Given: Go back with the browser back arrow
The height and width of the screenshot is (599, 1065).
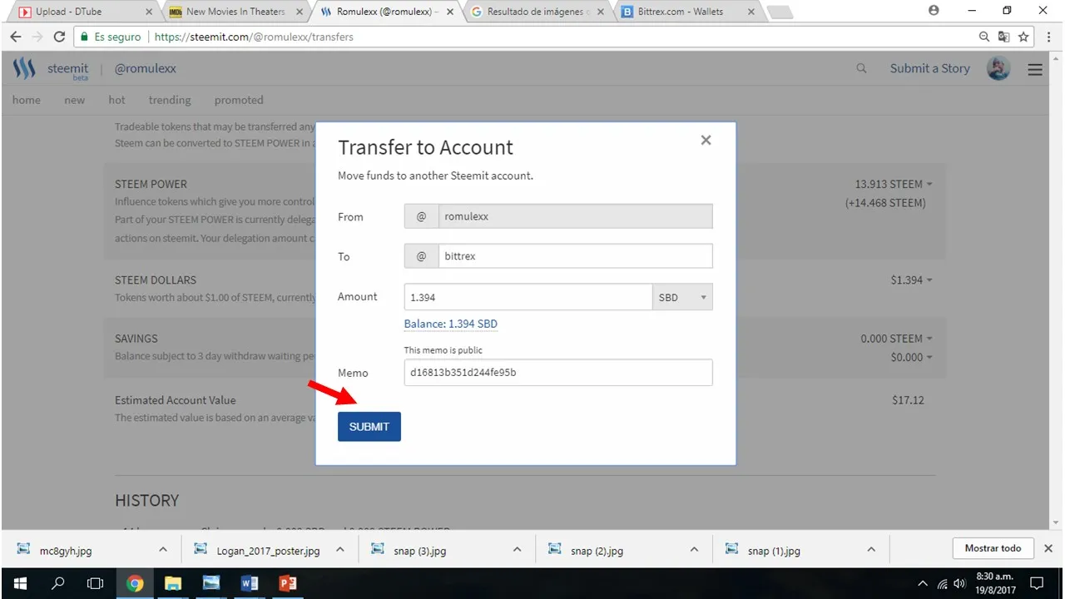Looking at the screenshot, I should [x=16, y=37].
